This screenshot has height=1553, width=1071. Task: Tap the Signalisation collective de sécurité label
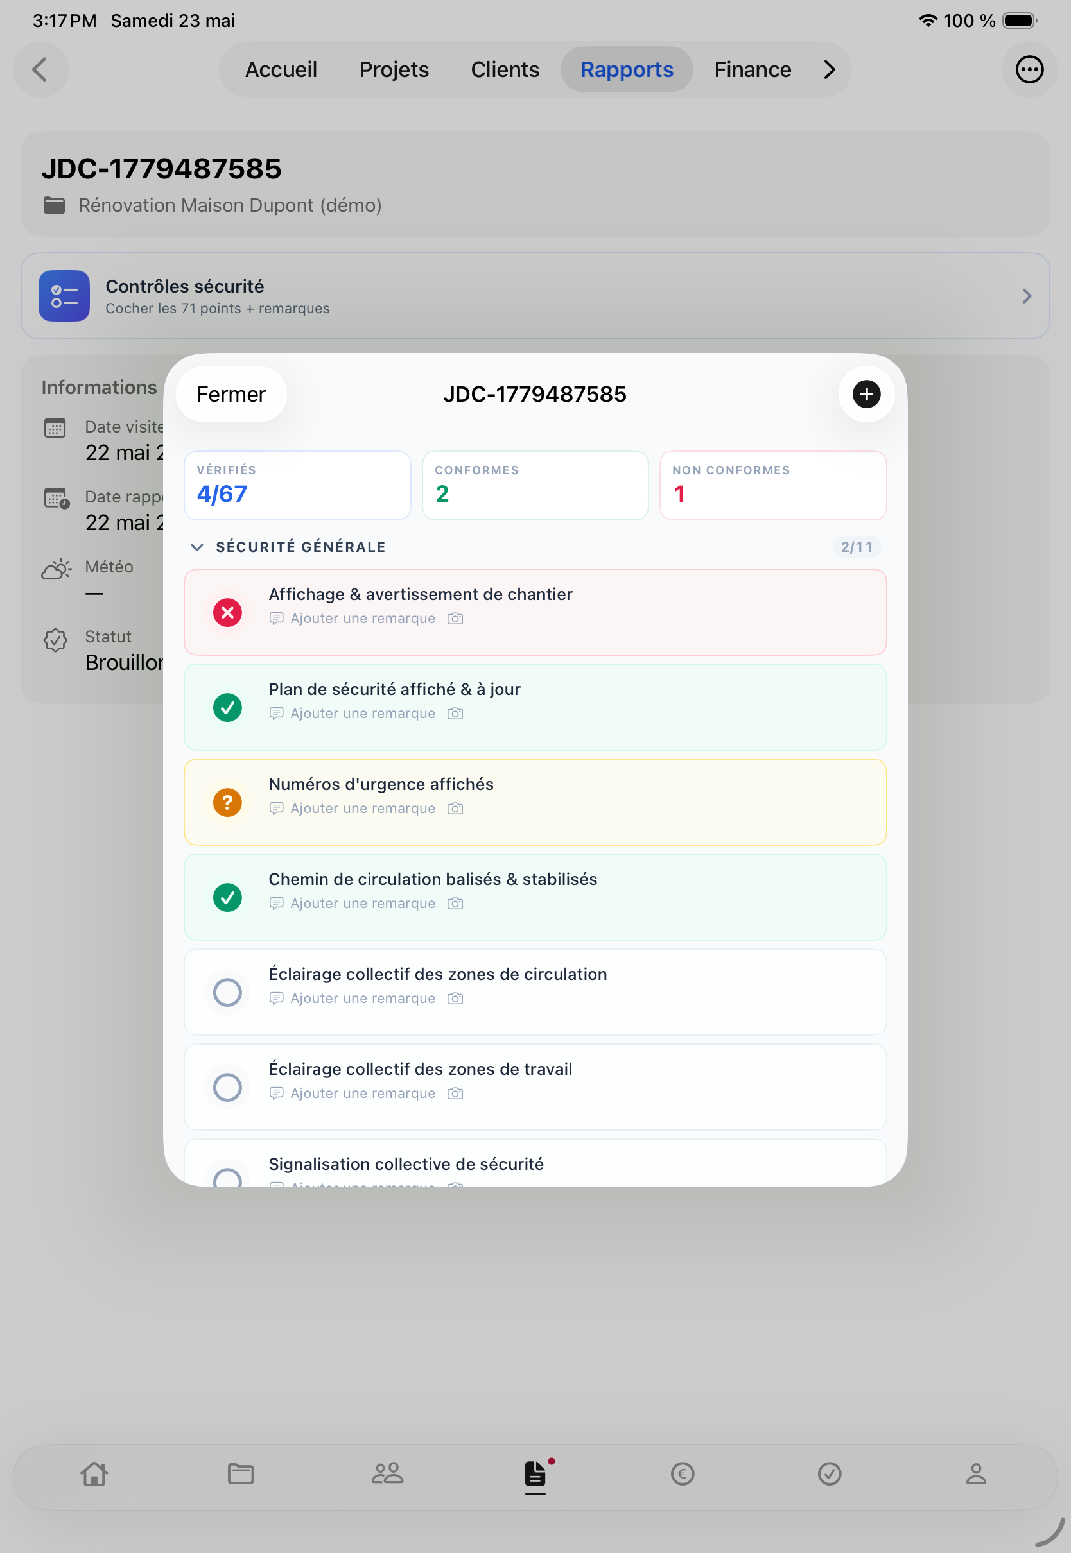click(x=406, y=1164)
